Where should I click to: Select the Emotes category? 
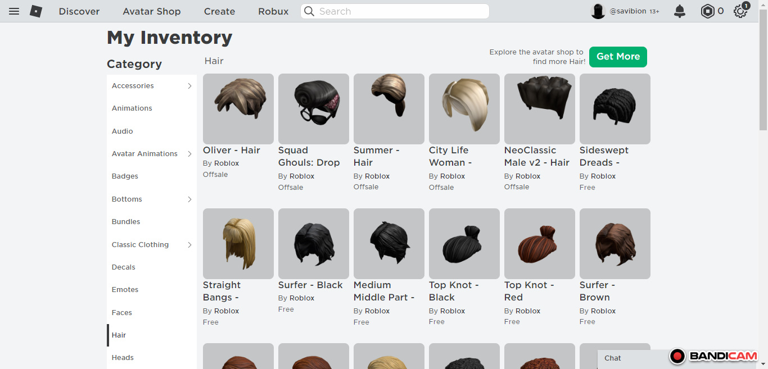[x=125, y=290]
